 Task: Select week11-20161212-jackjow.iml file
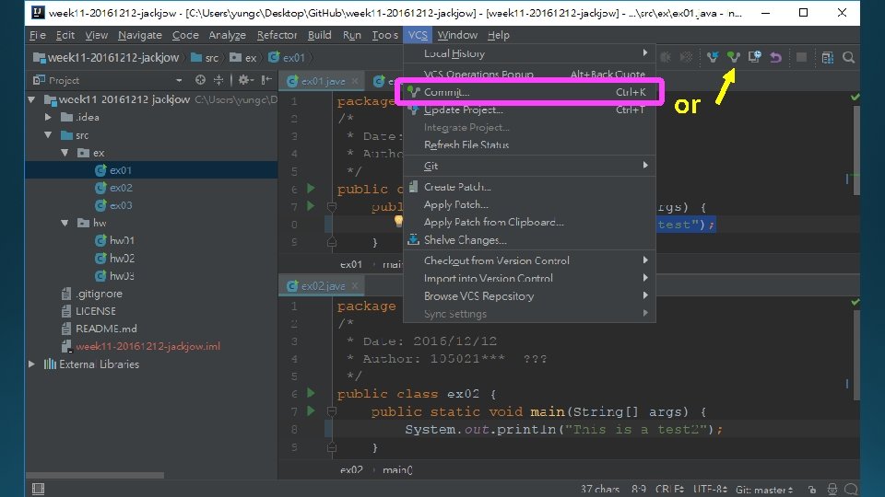pos(141,346)
